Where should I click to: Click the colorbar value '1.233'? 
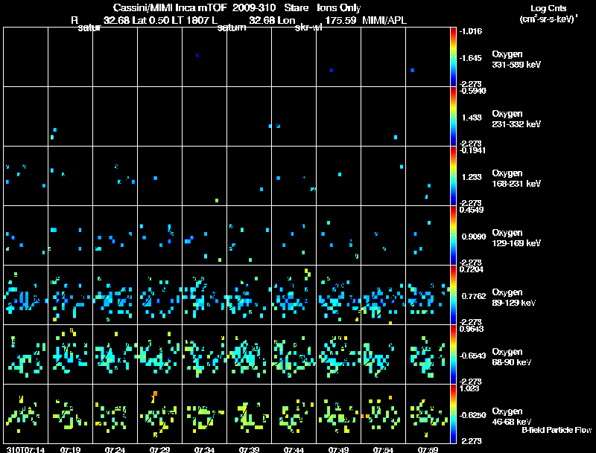[472, 177]
